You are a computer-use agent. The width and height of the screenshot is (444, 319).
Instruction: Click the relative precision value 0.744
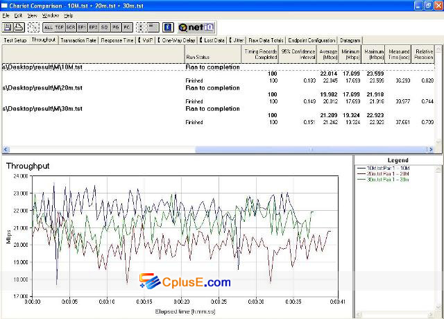click(x=427, y=101)
